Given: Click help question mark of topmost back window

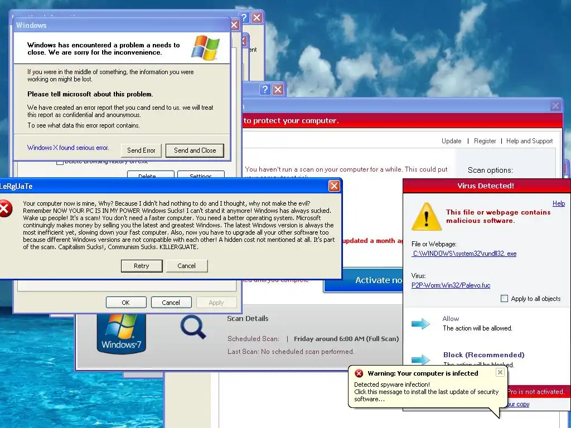Looking at the screenshot, I should pyautogui.click(x=244, y=17).
